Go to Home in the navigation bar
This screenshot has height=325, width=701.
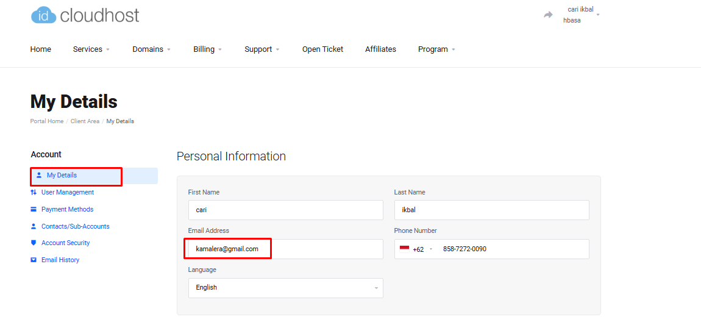(x=41, y=49)
